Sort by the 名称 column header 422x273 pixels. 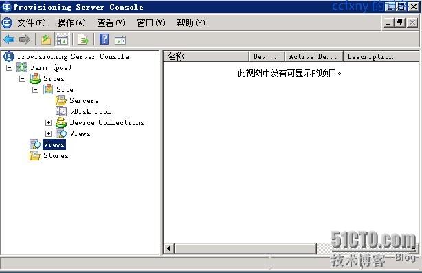coord(206,56)
